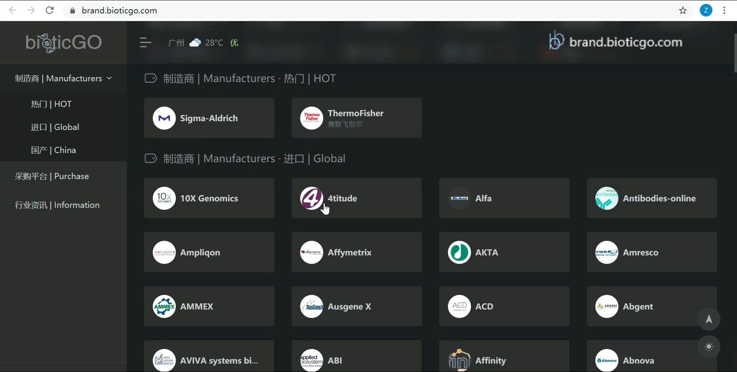The height and width of the screenshot is (372, 737).
Task: Click the ACD logo icon
Action: 459,306
